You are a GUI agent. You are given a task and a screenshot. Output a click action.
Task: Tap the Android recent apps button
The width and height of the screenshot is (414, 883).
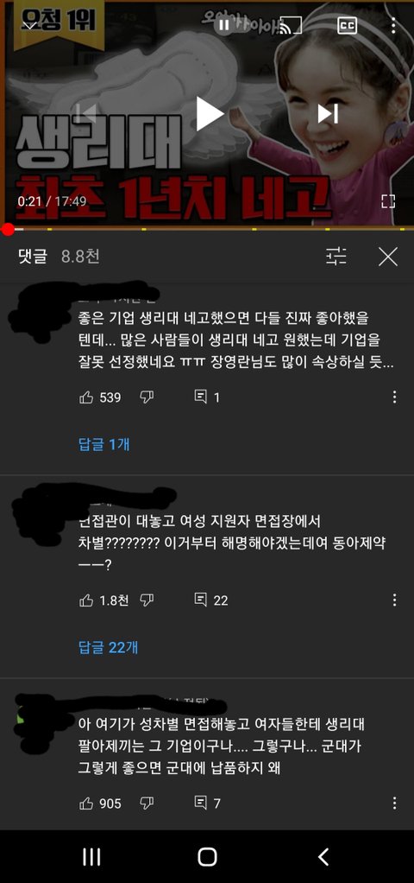91,856
